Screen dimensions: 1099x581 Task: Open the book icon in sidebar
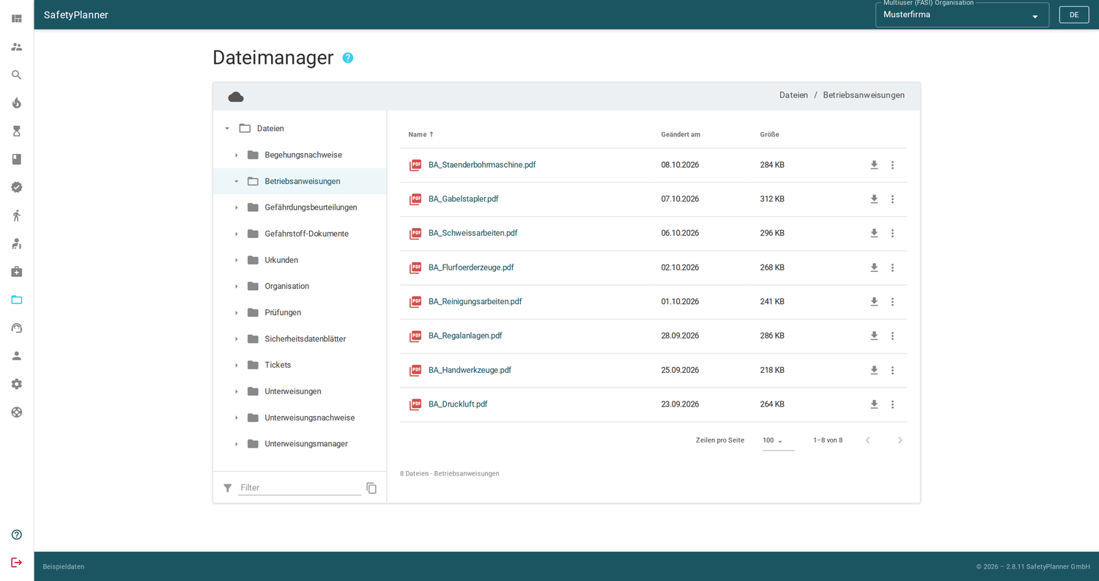[x=16, y=159]
